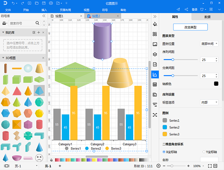This screenshot has height=170, width=224.
Task: Select the highlighted blue frustum shape
Action: (39, 91)
